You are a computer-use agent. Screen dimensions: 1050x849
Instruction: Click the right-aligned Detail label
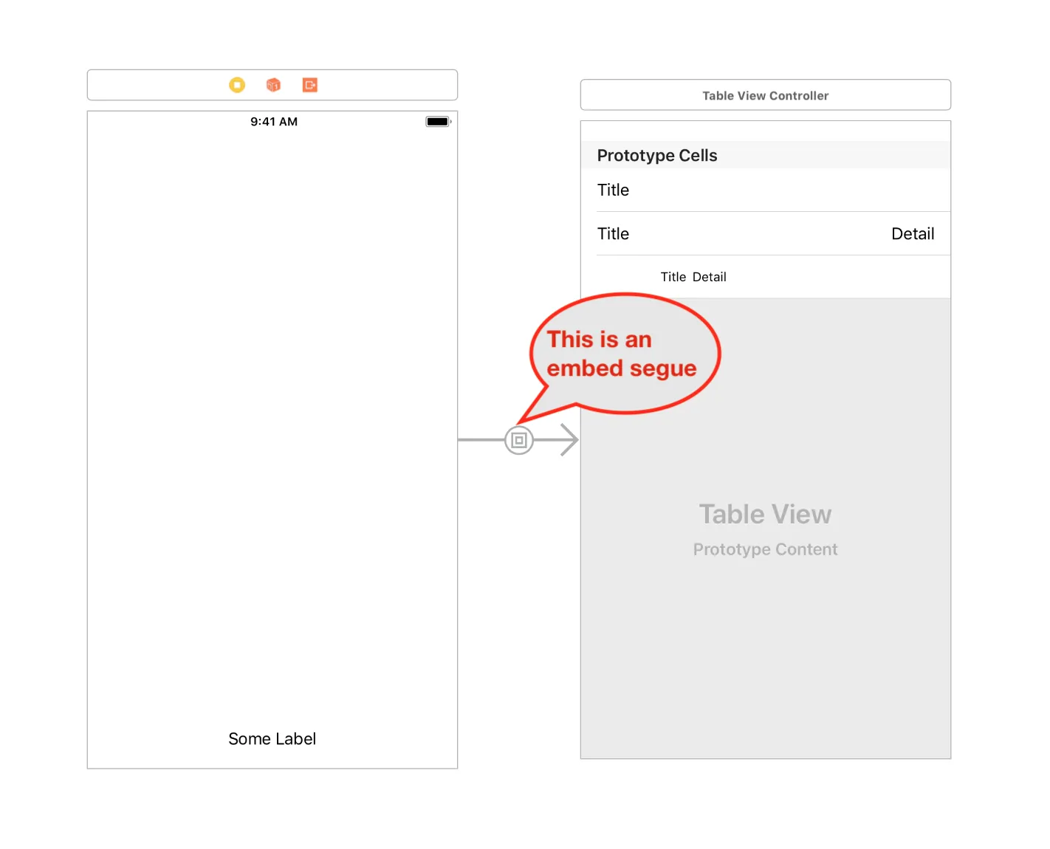913,234
